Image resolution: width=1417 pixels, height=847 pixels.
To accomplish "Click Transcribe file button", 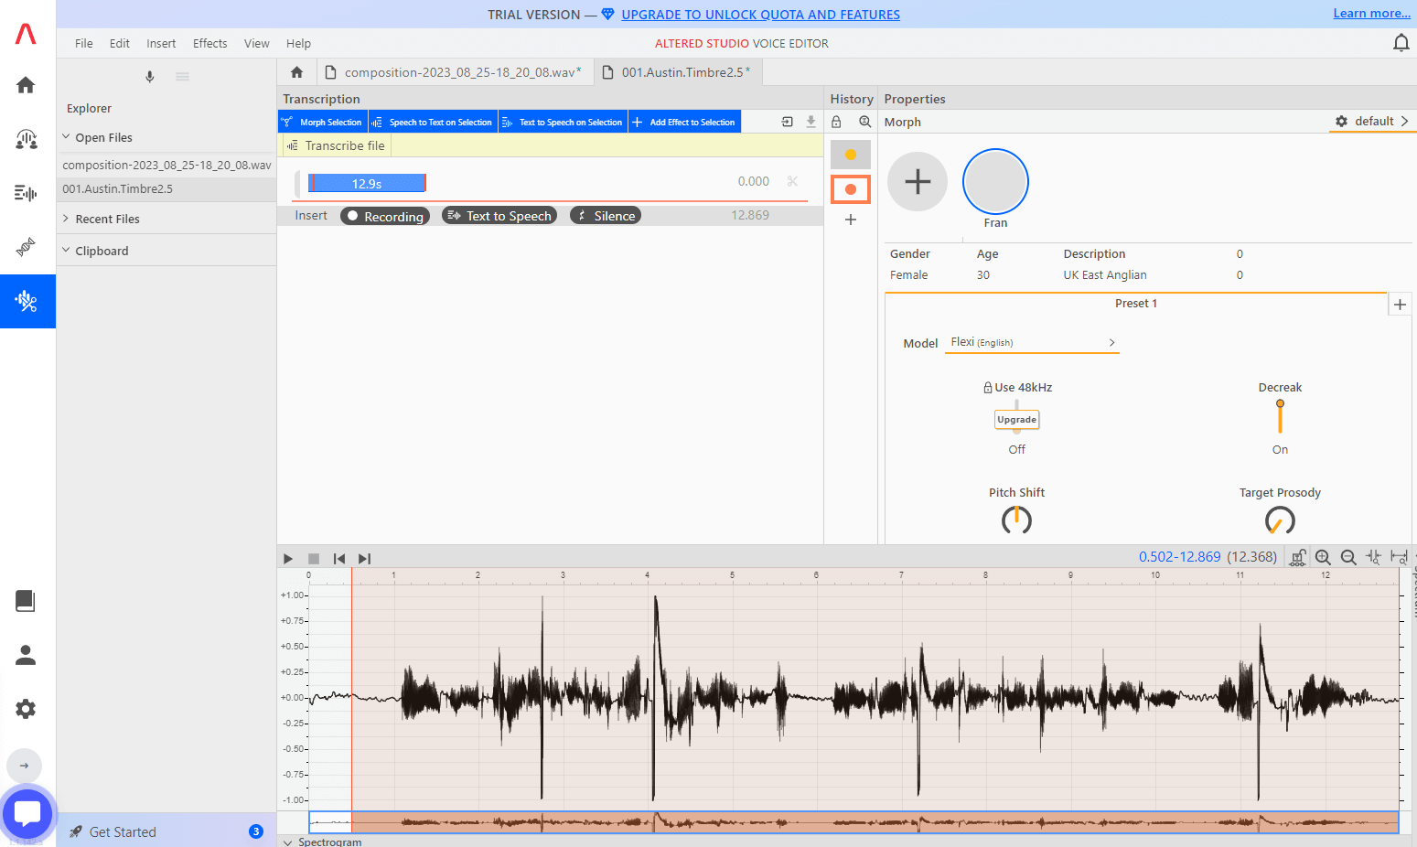I will click(336, 145).
